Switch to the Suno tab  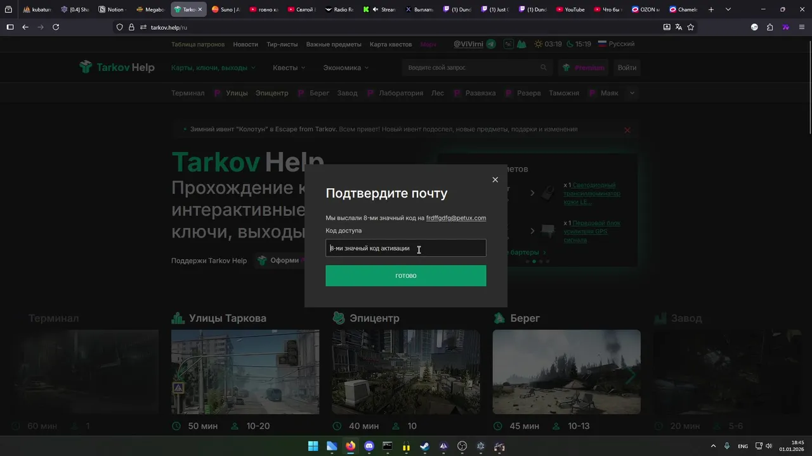tap(225, 9)
